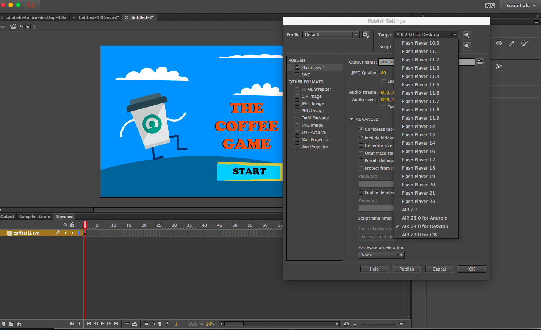Select the Paint Brush tool
This screenshot has width=541, height=330.
click(525, 43)
